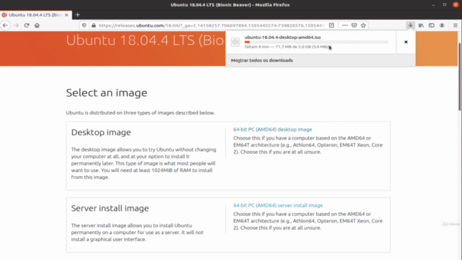
Task: Toggle reader view icon in address bar
Action: point(331,25)
